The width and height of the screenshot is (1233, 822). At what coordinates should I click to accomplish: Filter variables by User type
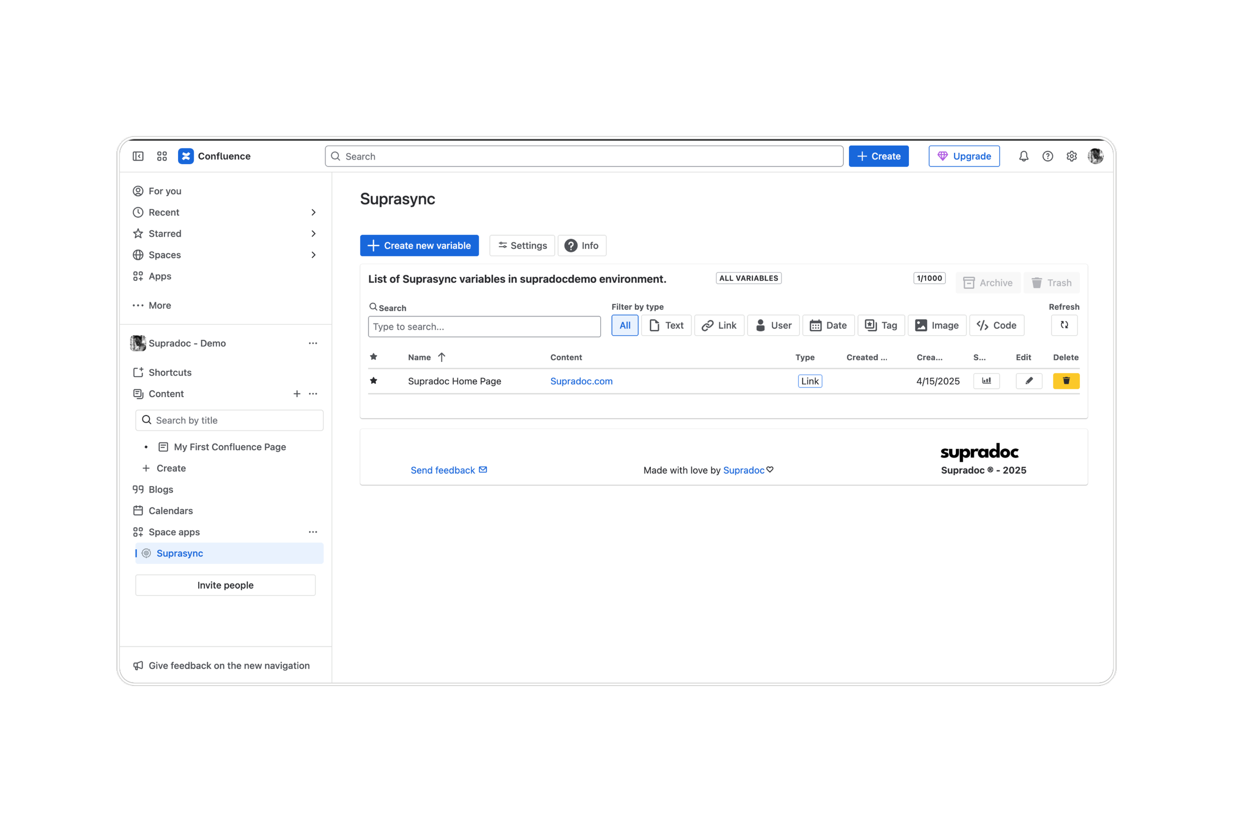coord(773,325)
